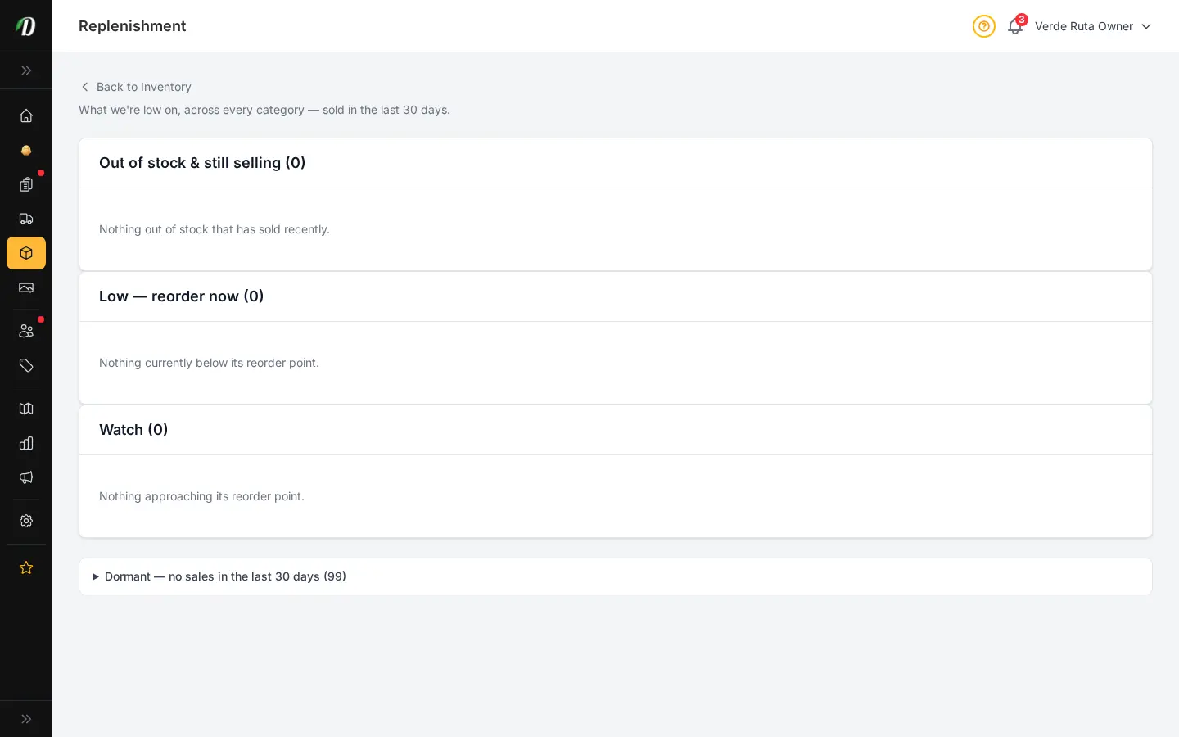The height and width of the screenshot is (737, 1179).
Task: Select the highlighted inventory box icon
Action: [26, 253]
